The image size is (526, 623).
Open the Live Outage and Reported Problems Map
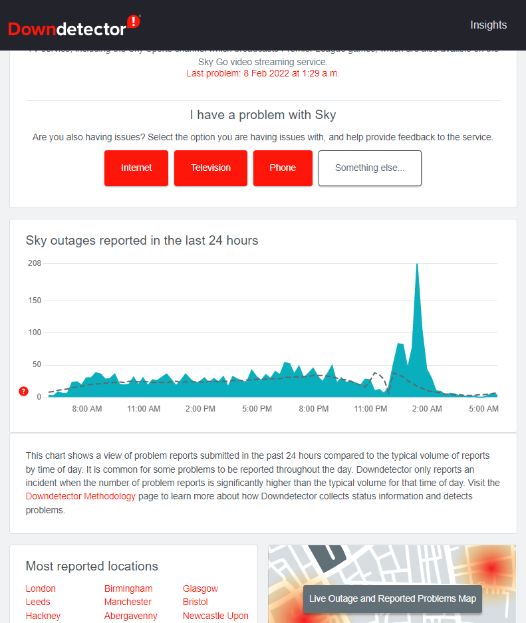point(392,599)
